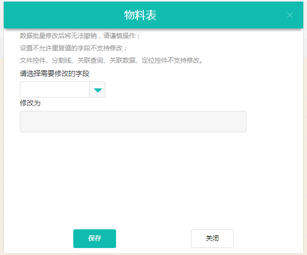Click the teal header bar of dialog
The height and width of the screenshot is (255, 307).
point(153,15)
